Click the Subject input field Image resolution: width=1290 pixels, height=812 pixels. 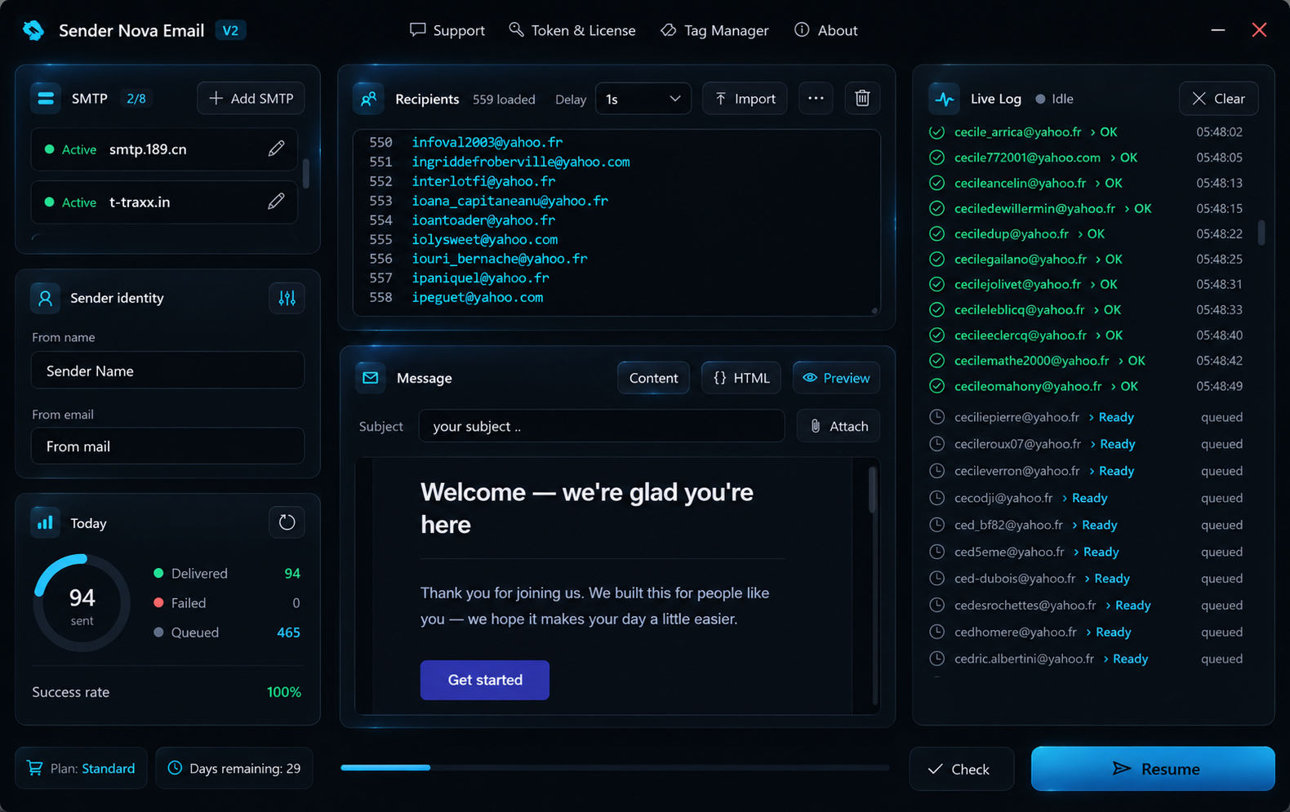602,426
